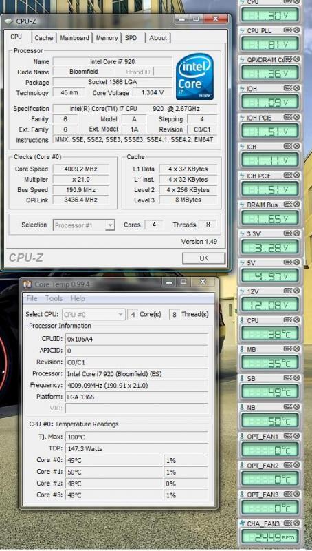Click the Name field showing Intel Core i7 920

click(113, 61)
